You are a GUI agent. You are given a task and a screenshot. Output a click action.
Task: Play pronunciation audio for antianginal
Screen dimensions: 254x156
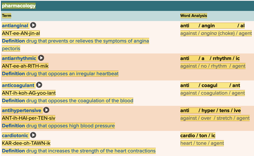33,25
